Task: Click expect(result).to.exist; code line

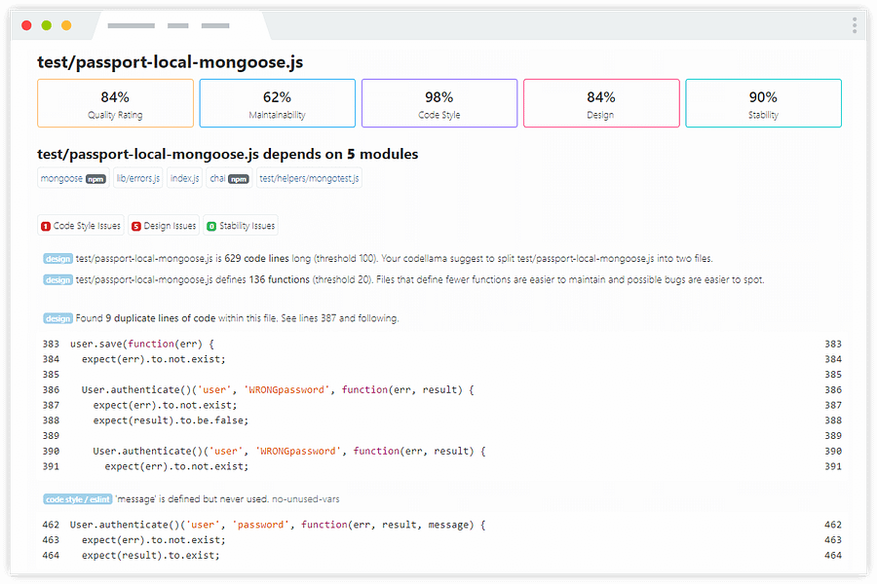Action: coord(150,556)
